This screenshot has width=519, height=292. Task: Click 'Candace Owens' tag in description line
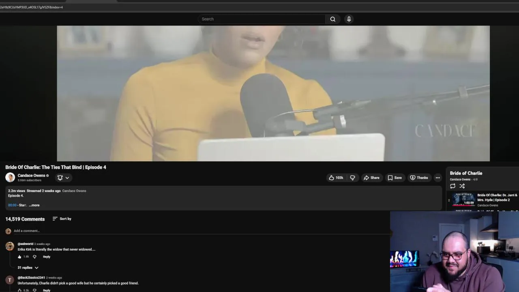point(74,191)
